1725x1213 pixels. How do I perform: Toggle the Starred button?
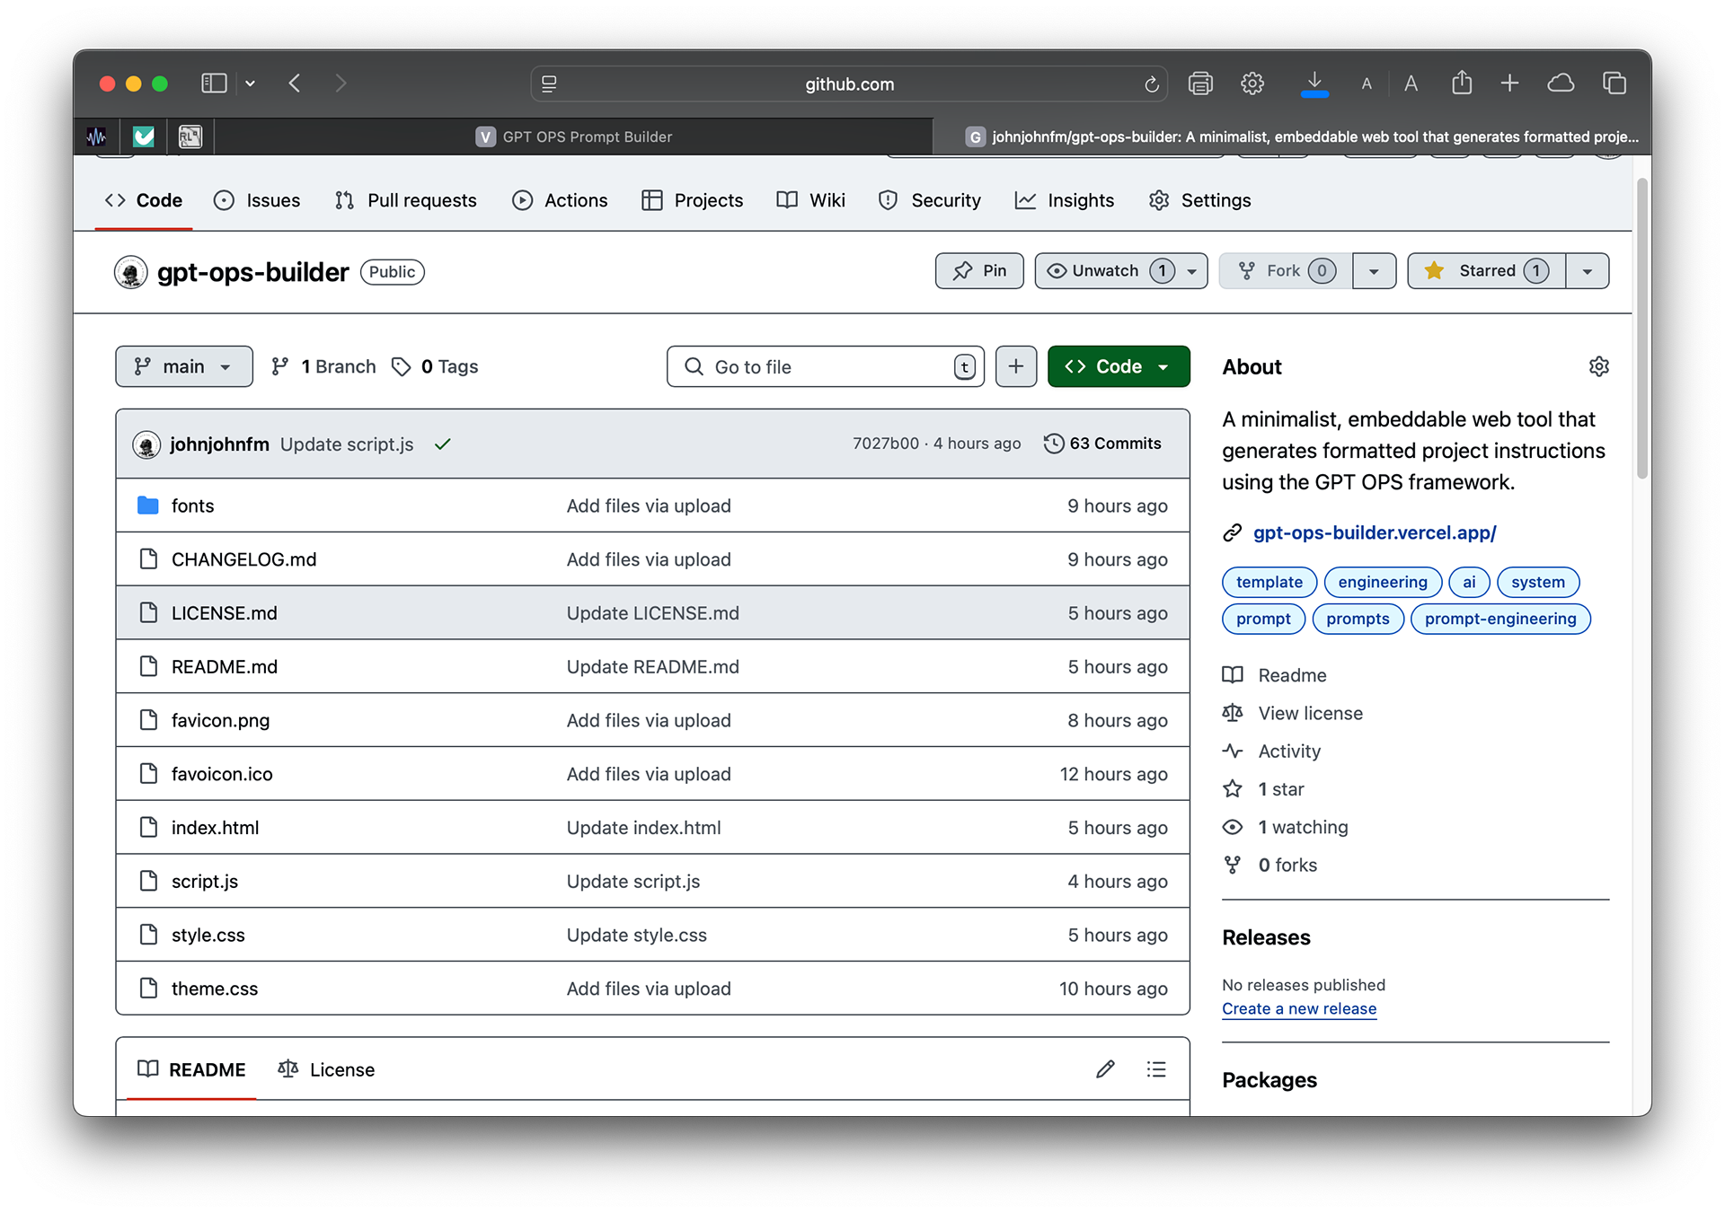coord(1486,270)
